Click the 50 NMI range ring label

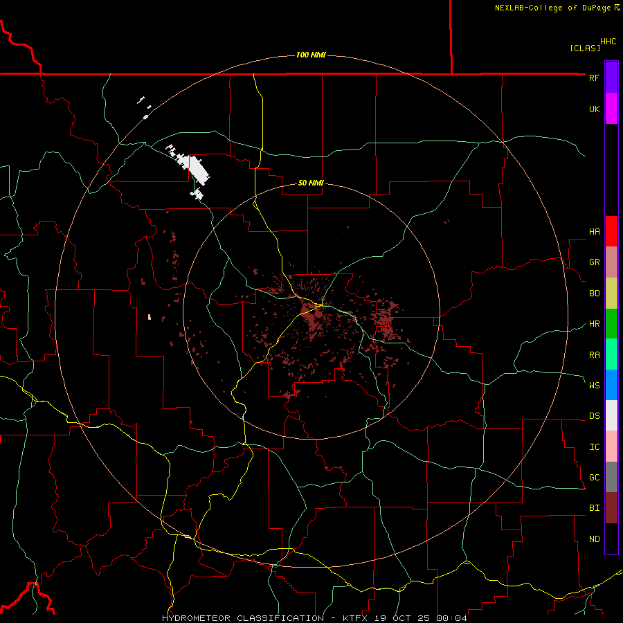click(x=311, y=183)
